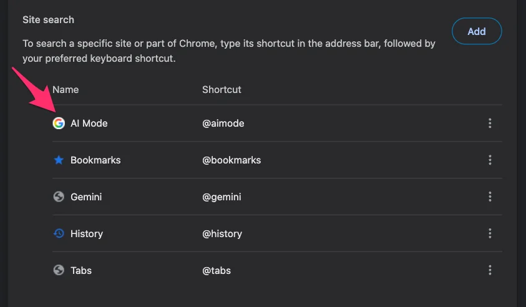Click the @bookmarks shortcut text

[x=231, y=160]
